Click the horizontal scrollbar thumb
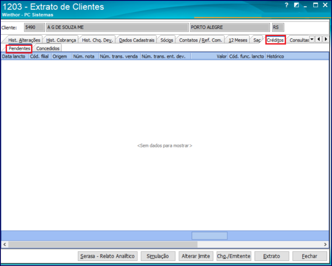332x266 pixels. pos(103,245)
